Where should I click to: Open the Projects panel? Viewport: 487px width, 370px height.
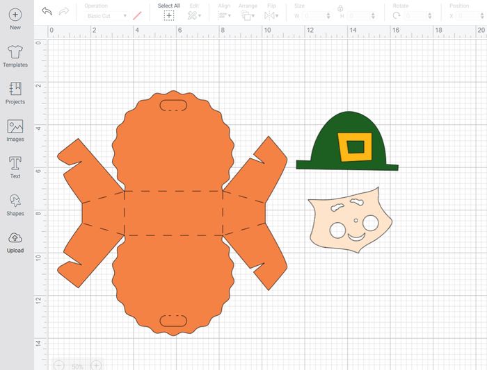(15, 90)
